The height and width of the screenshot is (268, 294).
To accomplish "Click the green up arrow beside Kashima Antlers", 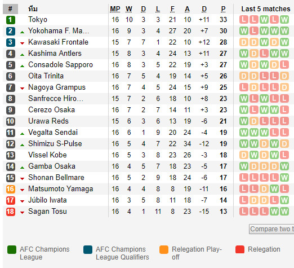I will pyautogui.click(x=22, y=55).
